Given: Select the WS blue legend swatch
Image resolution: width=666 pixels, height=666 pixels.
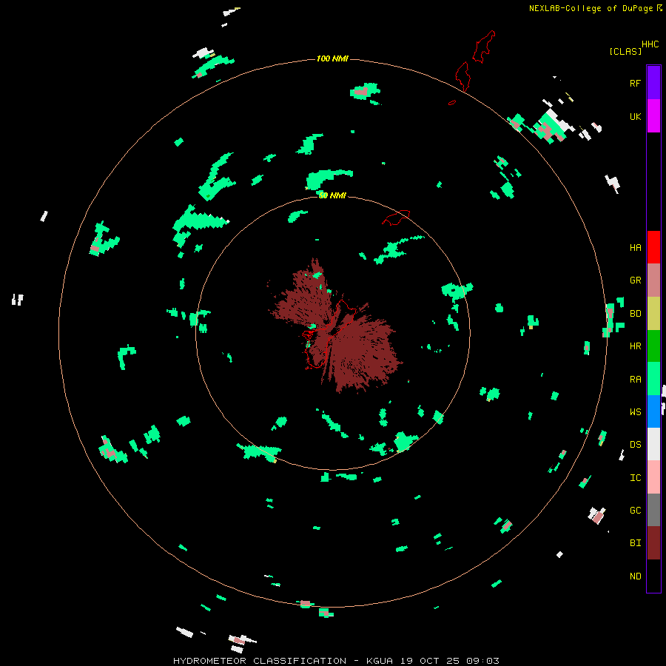Looking at the screenshot, I should tap(653, 411).
